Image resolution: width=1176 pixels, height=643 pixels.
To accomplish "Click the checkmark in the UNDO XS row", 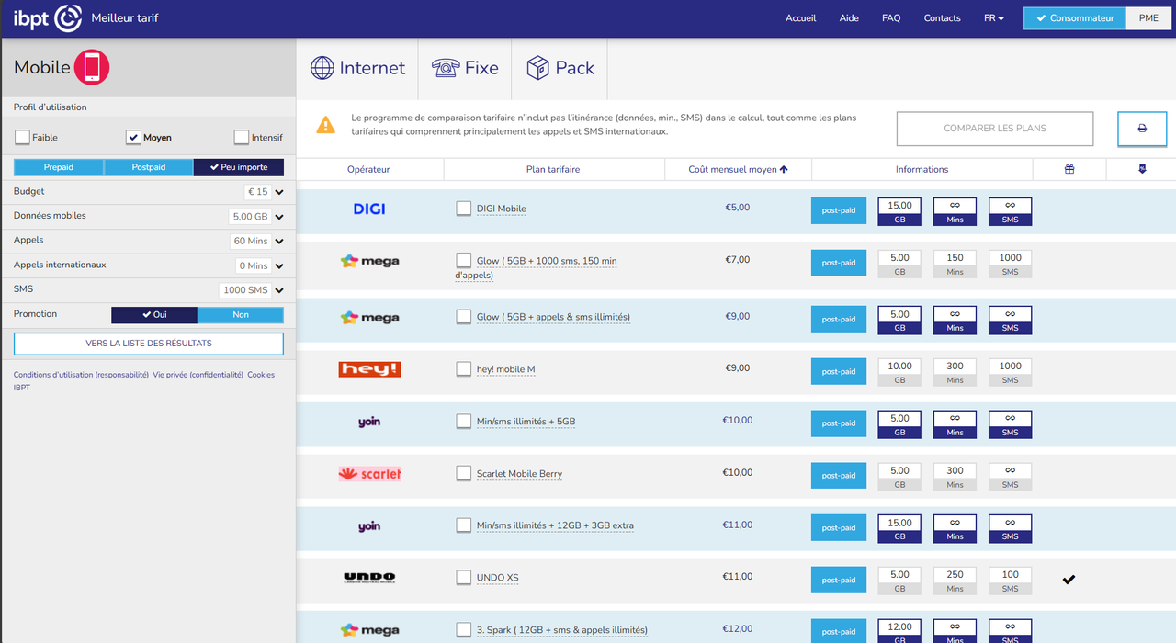I will click(1069, 580).
